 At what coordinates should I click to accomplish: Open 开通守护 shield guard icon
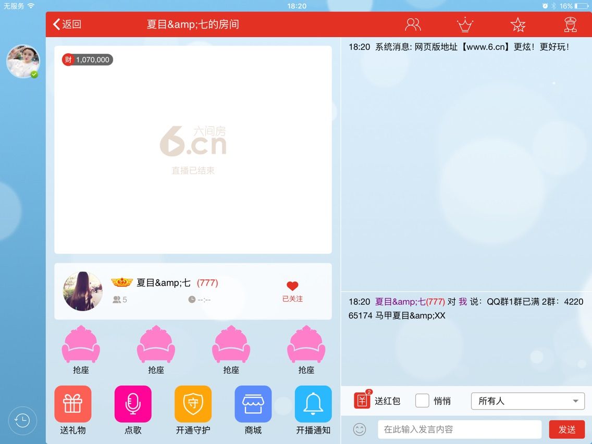[193, 404]
